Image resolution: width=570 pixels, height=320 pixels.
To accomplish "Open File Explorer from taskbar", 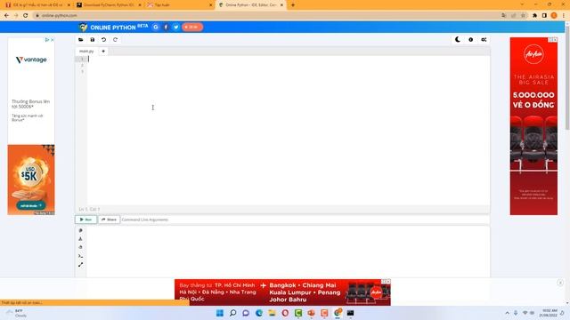I will (x=272, y=313).
